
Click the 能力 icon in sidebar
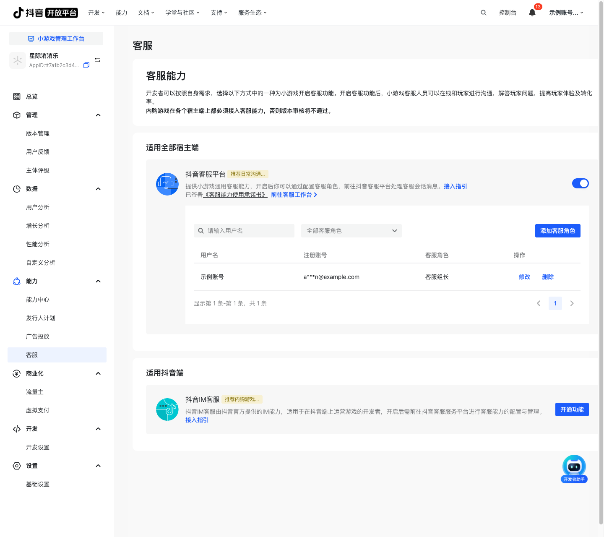point(17,281)
